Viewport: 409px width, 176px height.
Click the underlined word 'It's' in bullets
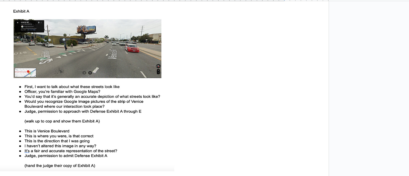point(27,151)
